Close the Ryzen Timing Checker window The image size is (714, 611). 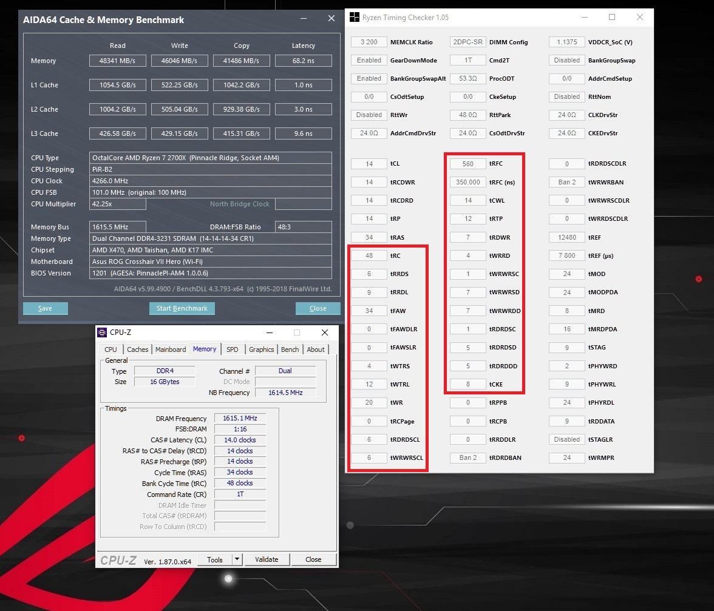(x=640, y=17)
